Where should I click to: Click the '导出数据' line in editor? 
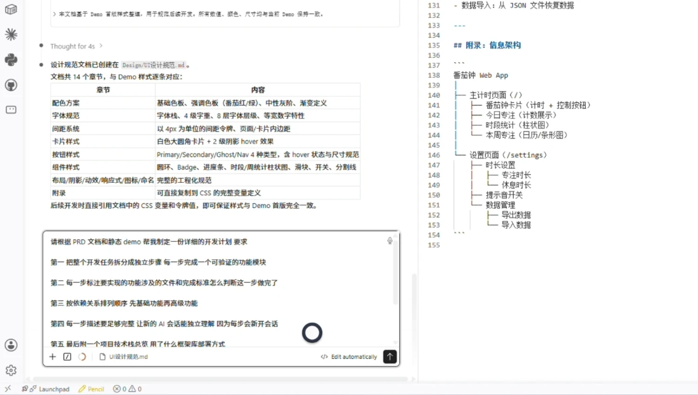pos(516,215)
